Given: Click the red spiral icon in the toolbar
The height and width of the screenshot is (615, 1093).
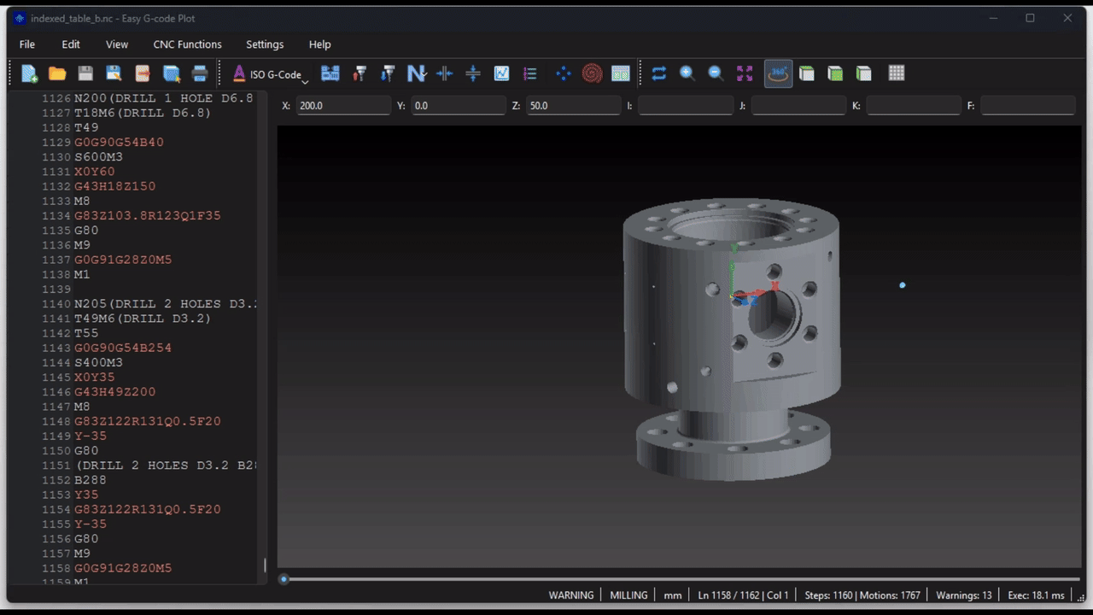Looking at the screenshot, I should click(592, 73).
